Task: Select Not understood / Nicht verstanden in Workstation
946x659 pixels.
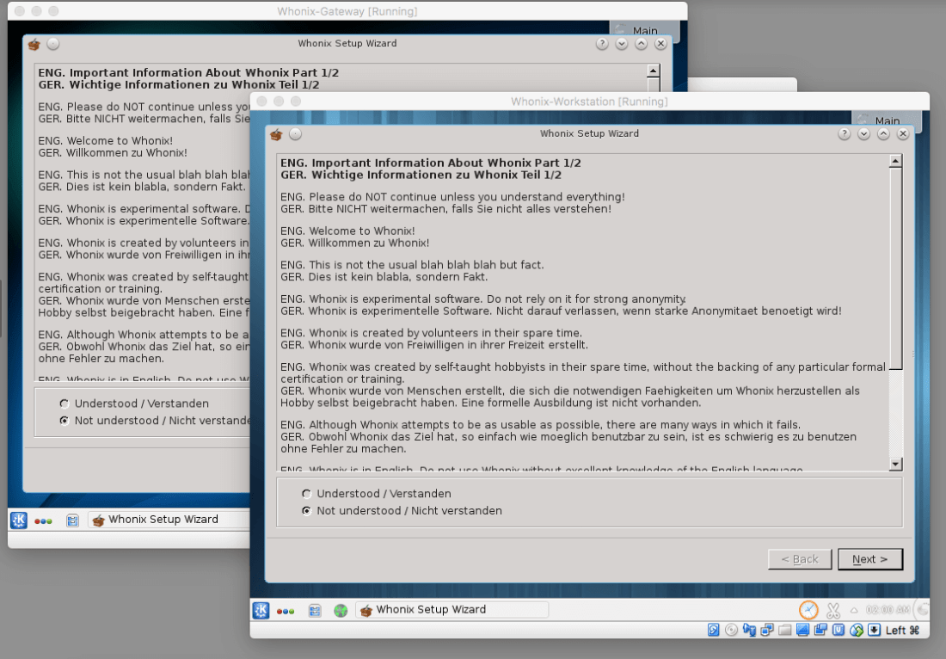Action: click(x=402, y=510)
